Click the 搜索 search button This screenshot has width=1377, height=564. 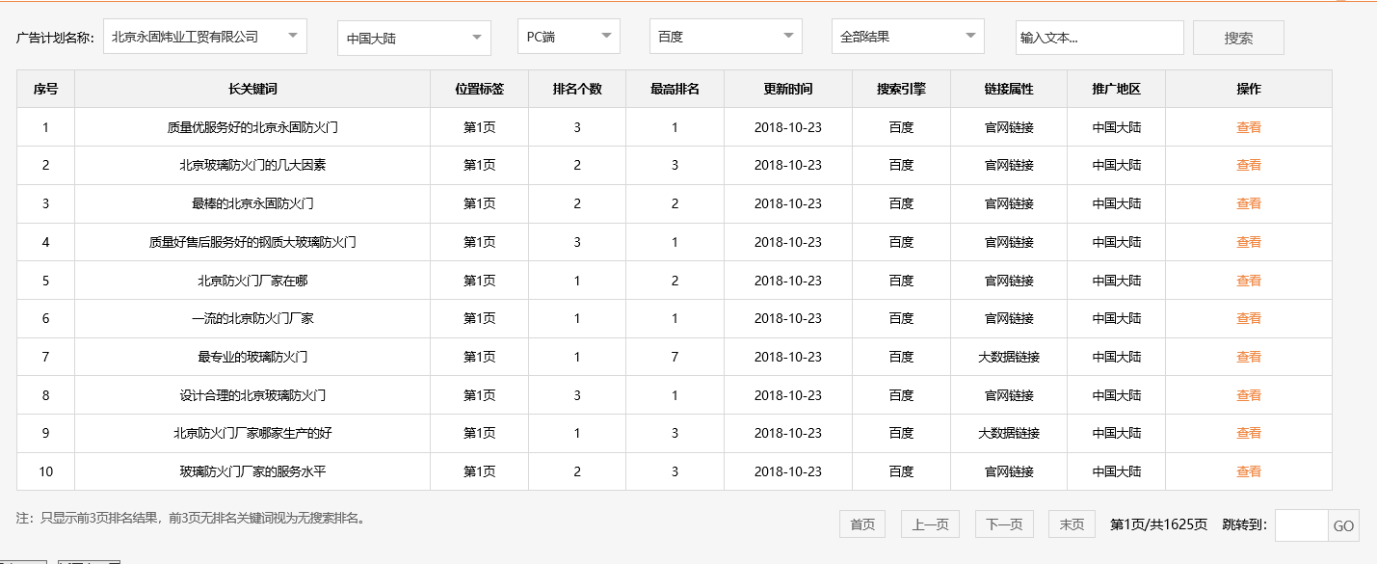pos(1237,37)
